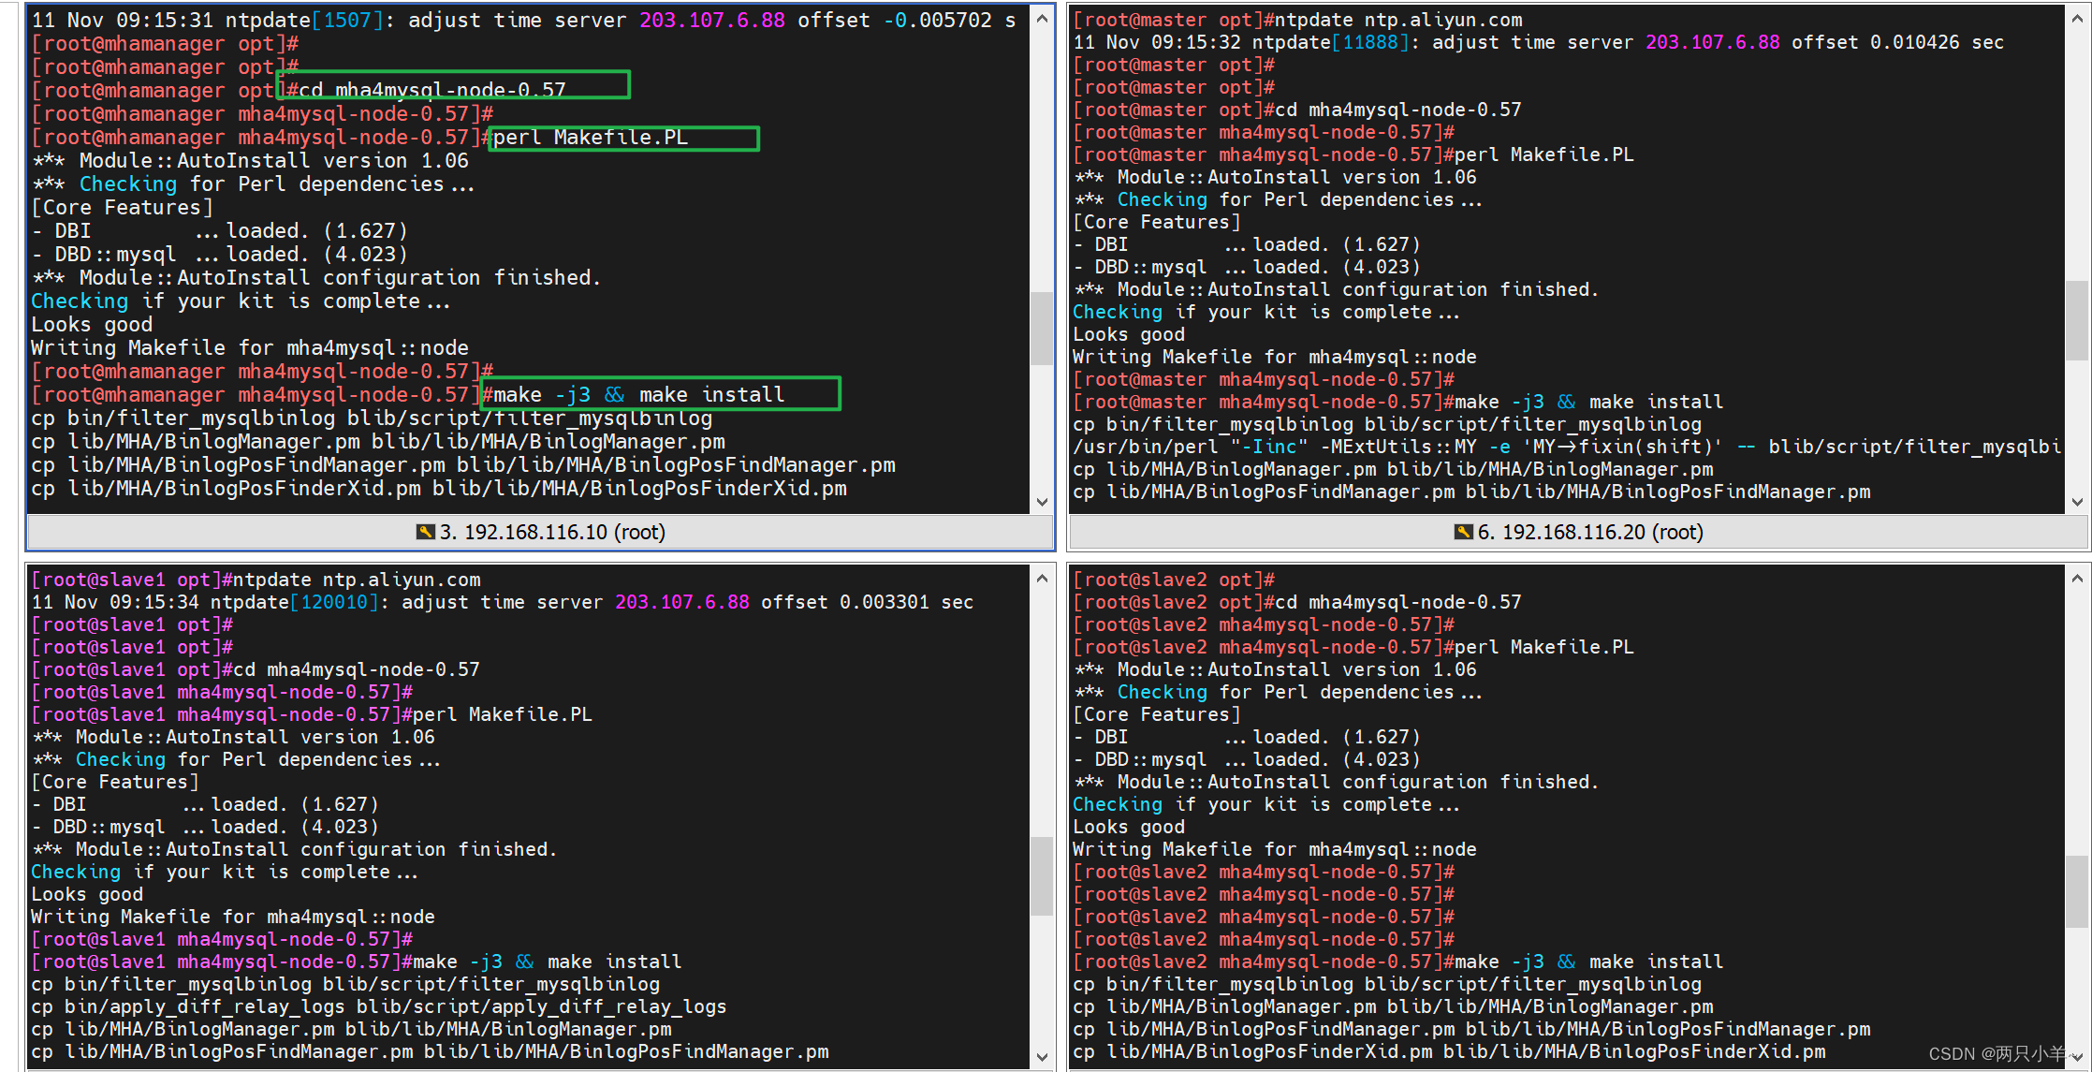This screenshot has height=1072, width=2092.
Task: Click 'cp lib/MHA/BinlogPosFinderXid.pm' line in slave2 pane
Action: click(1449, 1051)
